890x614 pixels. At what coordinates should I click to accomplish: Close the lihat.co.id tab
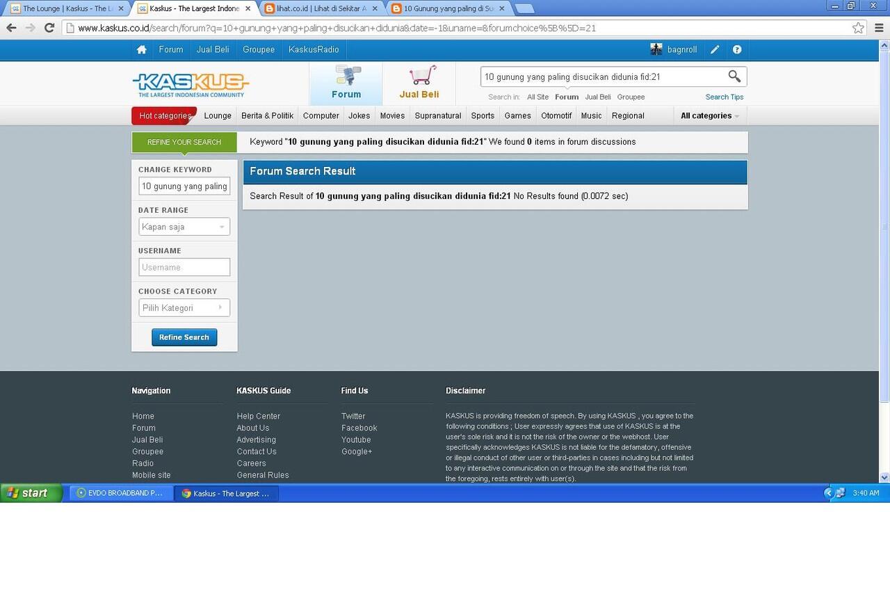(375, 9)
